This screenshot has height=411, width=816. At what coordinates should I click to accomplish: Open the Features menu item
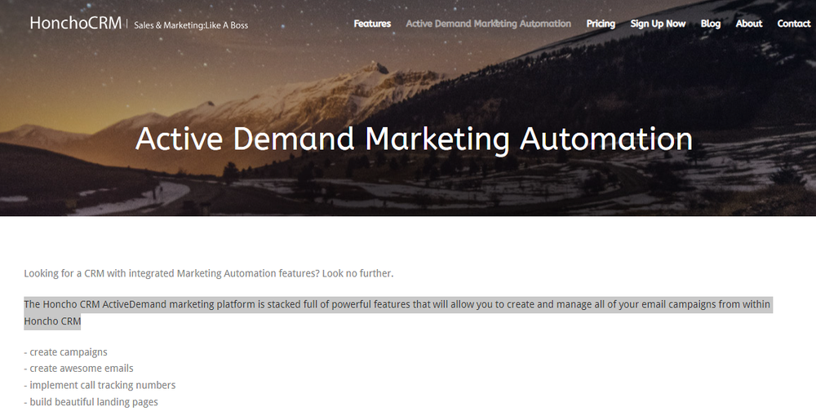pos(372,24)
